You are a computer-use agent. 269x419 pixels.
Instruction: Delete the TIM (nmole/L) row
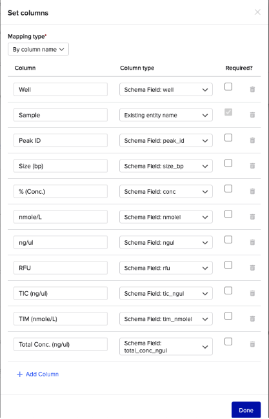point(252,319)
